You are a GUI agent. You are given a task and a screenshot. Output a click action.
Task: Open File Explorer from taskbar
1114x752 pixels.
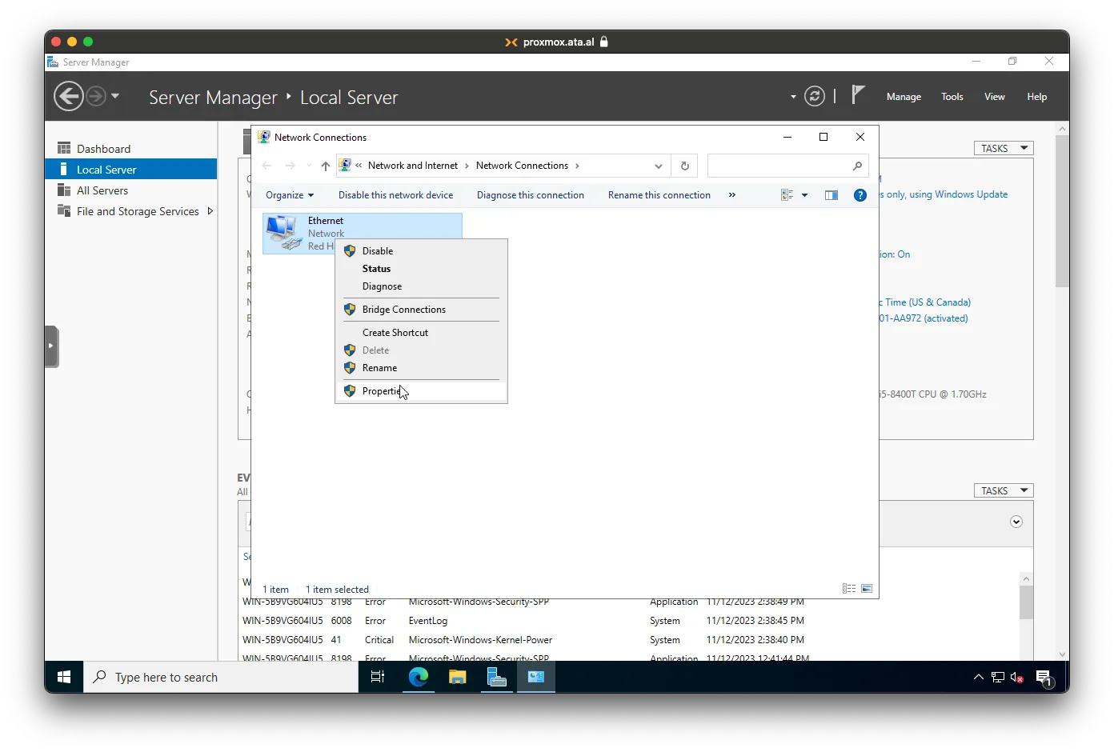[457, 678]
